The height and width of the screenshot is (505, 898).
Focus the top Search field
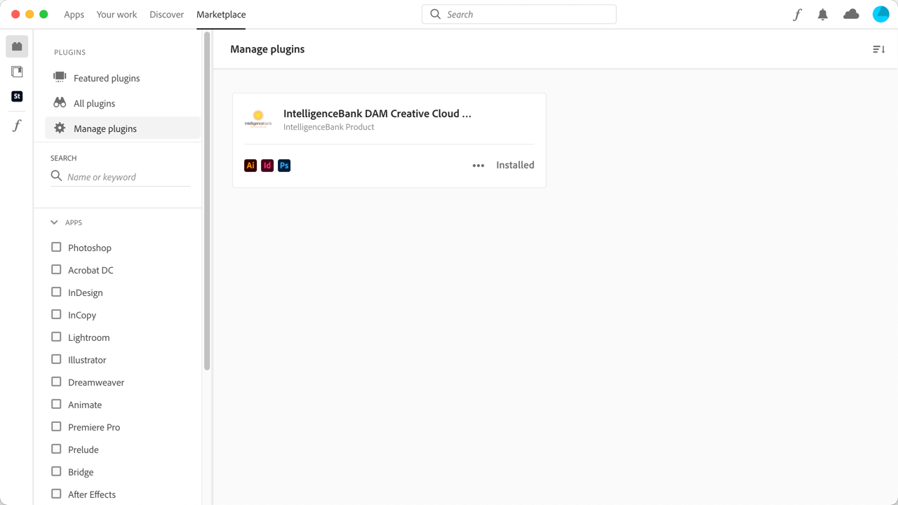[x=519, y=14]
